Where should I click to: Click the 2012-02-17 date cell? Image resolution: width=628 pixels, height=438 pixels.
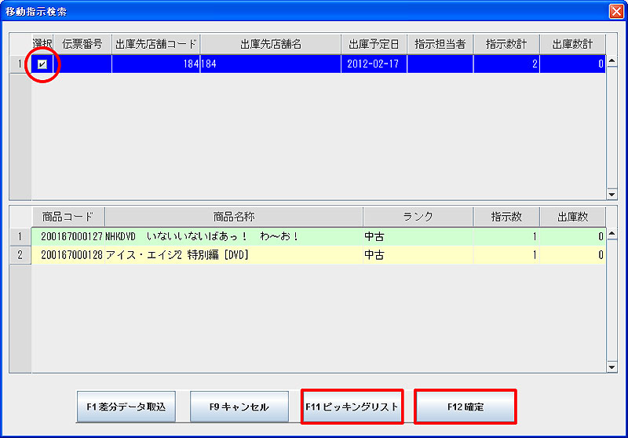(x=374, y=64)
